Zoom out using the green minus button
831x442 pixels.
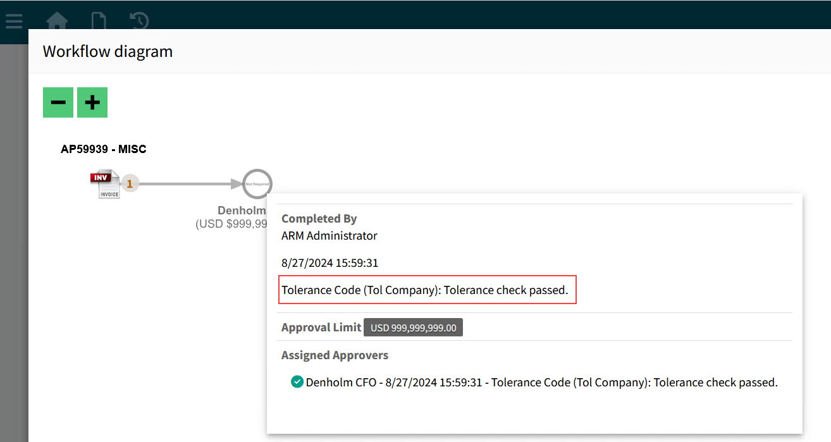(x=58, y=102)
